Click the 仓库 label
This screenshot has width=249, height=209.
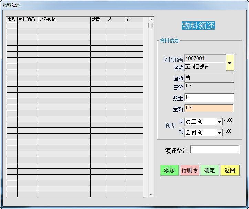click(170, 126)
